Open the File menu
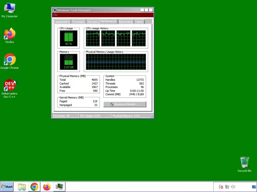The image size is (257, 192). coord(55,15)
